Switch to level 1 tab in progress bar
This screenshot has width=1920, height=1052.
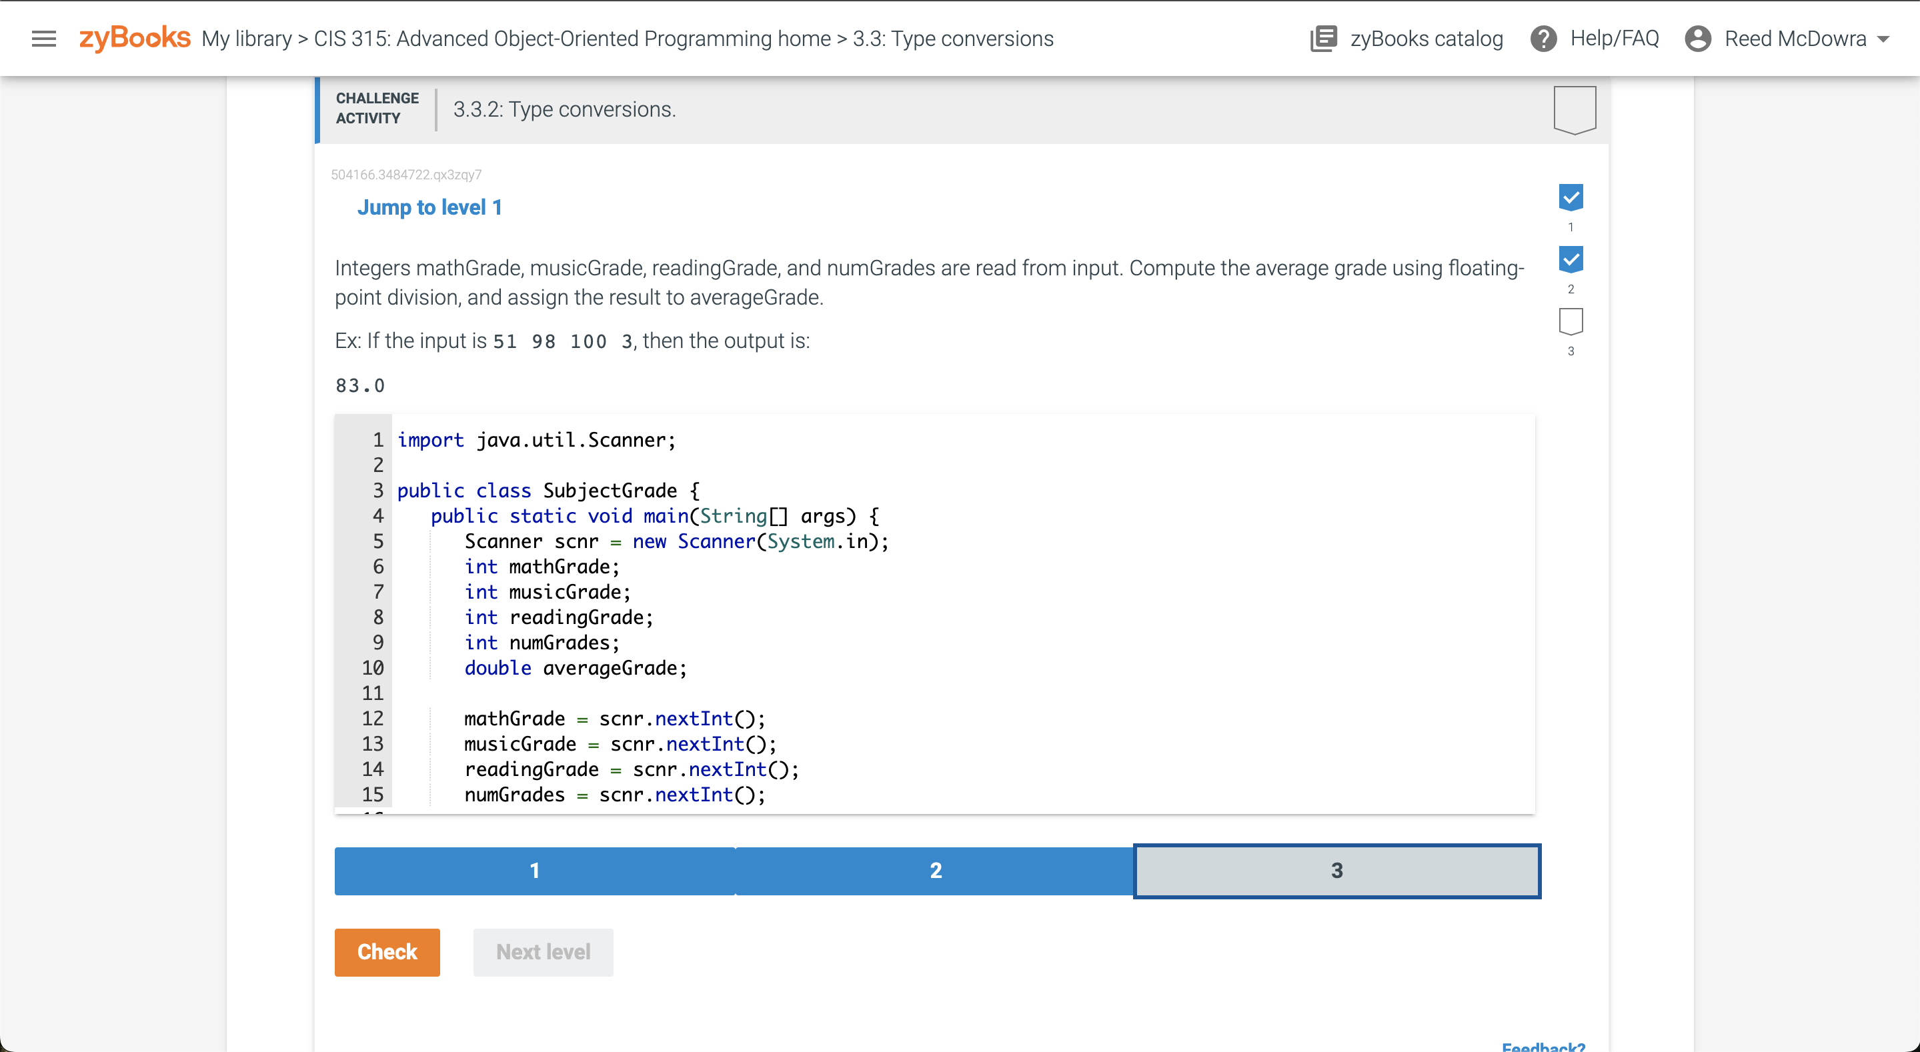tap(534, 870)
